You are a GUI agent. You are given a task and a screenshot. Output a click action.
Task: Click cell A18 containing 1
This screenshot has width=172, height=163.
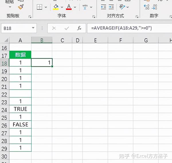(x=20, y=63)
